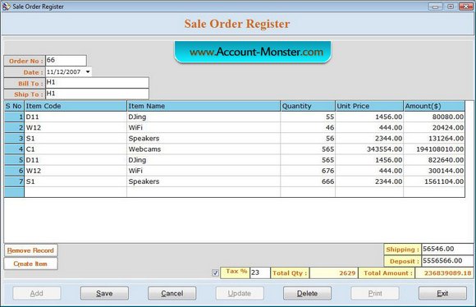
Task: Click the Unit Price column header
Action: [369, 106]
